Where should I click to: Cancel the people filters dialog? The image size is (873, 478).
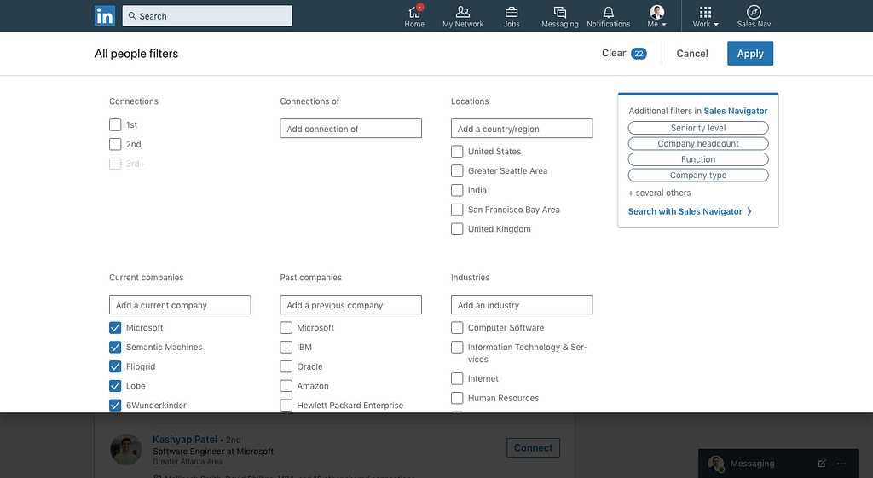tap(692, 54)
